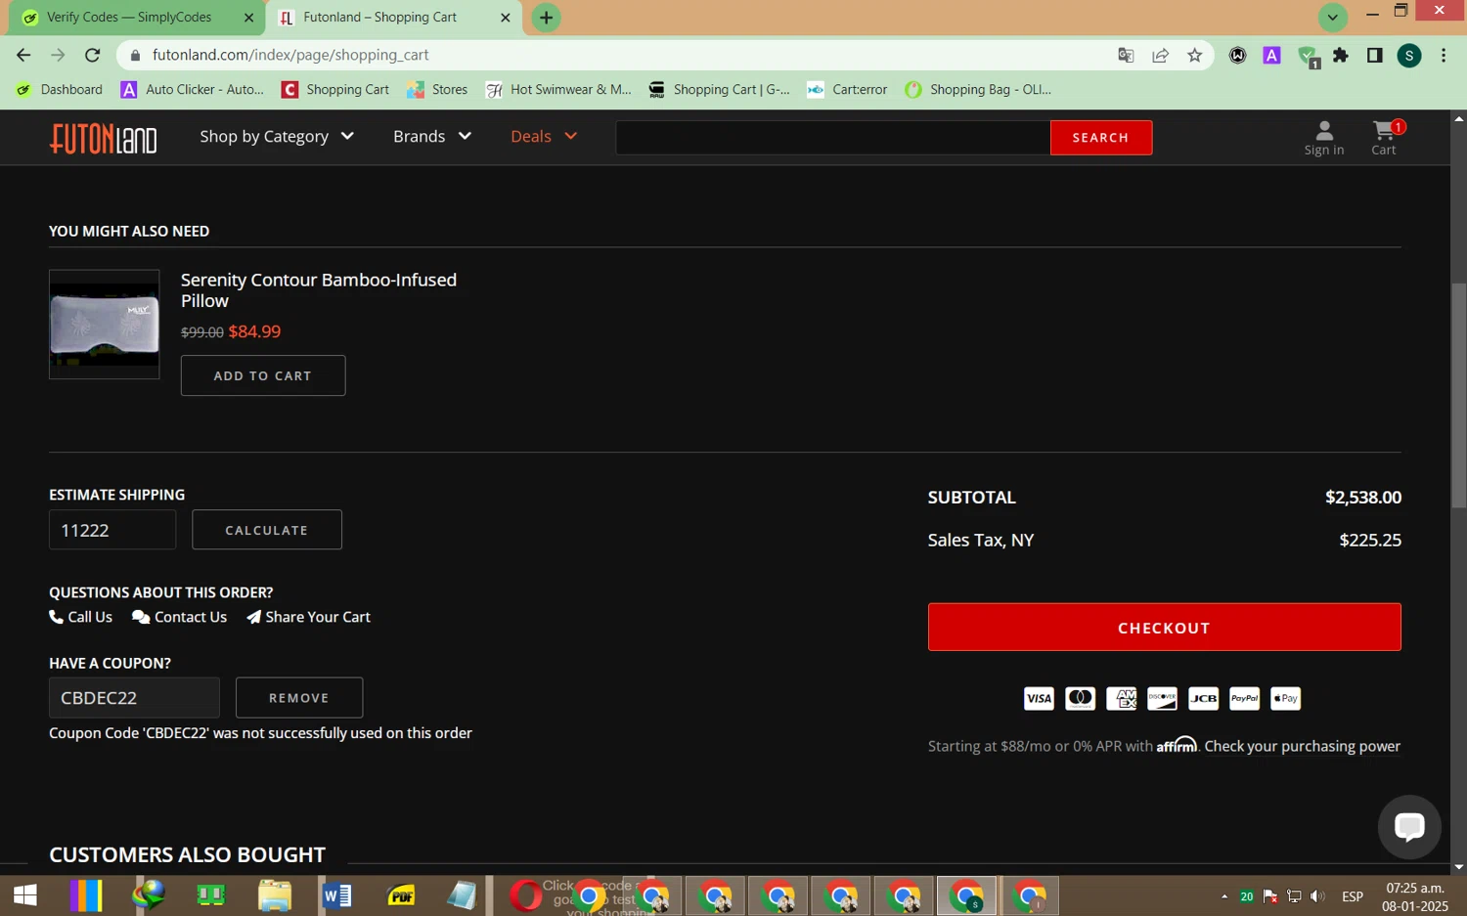Click the red SEARCH button
The image size is (1467, 916).
(x=1101, y=138)
